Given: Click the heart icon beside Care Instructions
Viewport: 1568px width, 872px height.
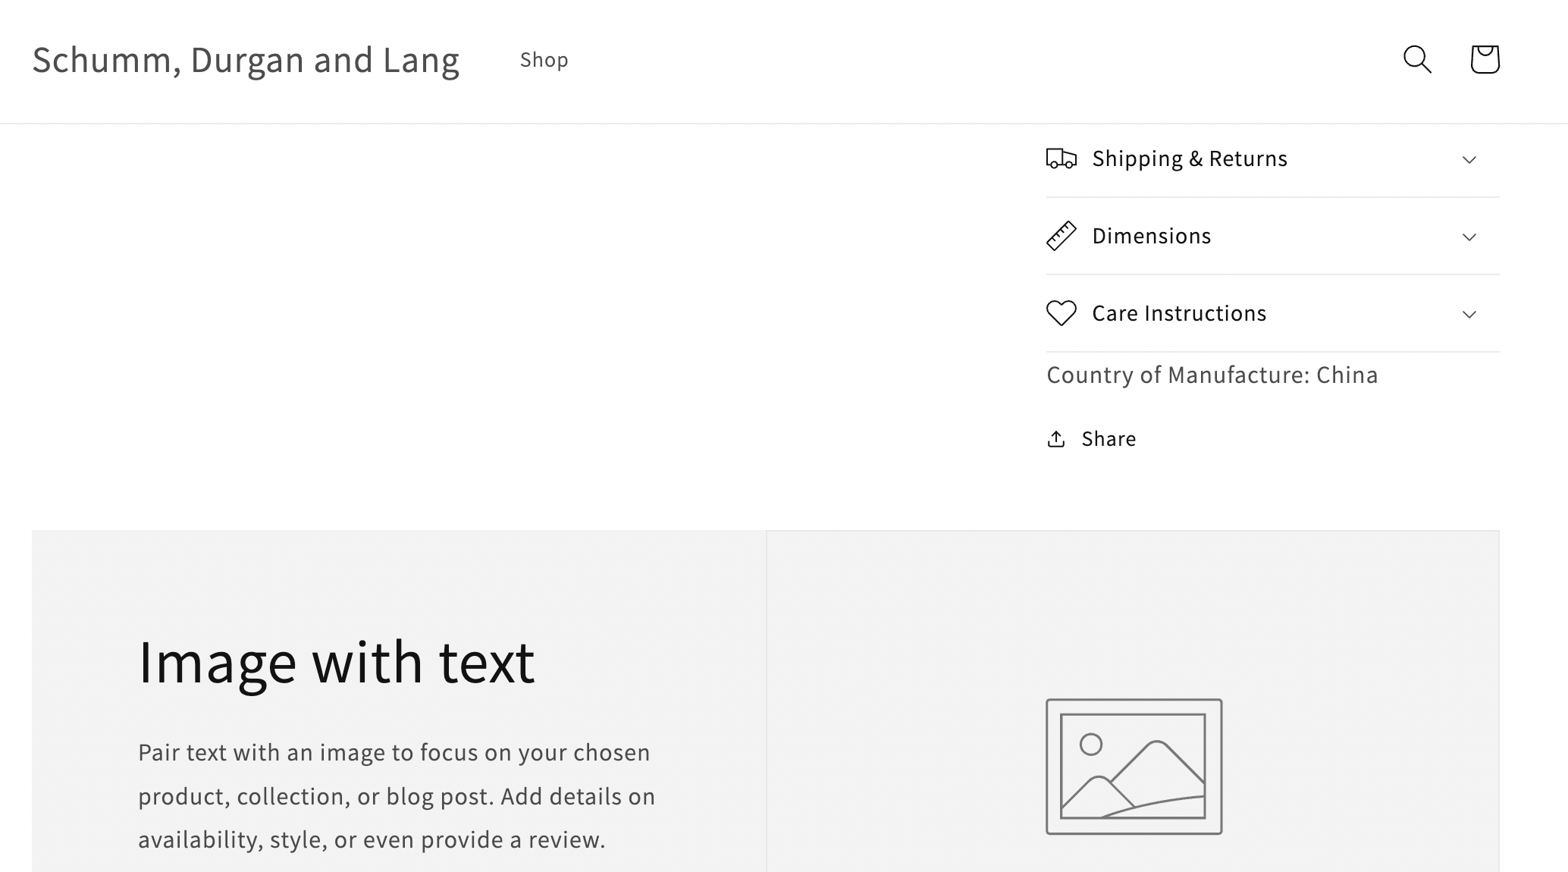Looking at the screenshot, I should 1061,313.
